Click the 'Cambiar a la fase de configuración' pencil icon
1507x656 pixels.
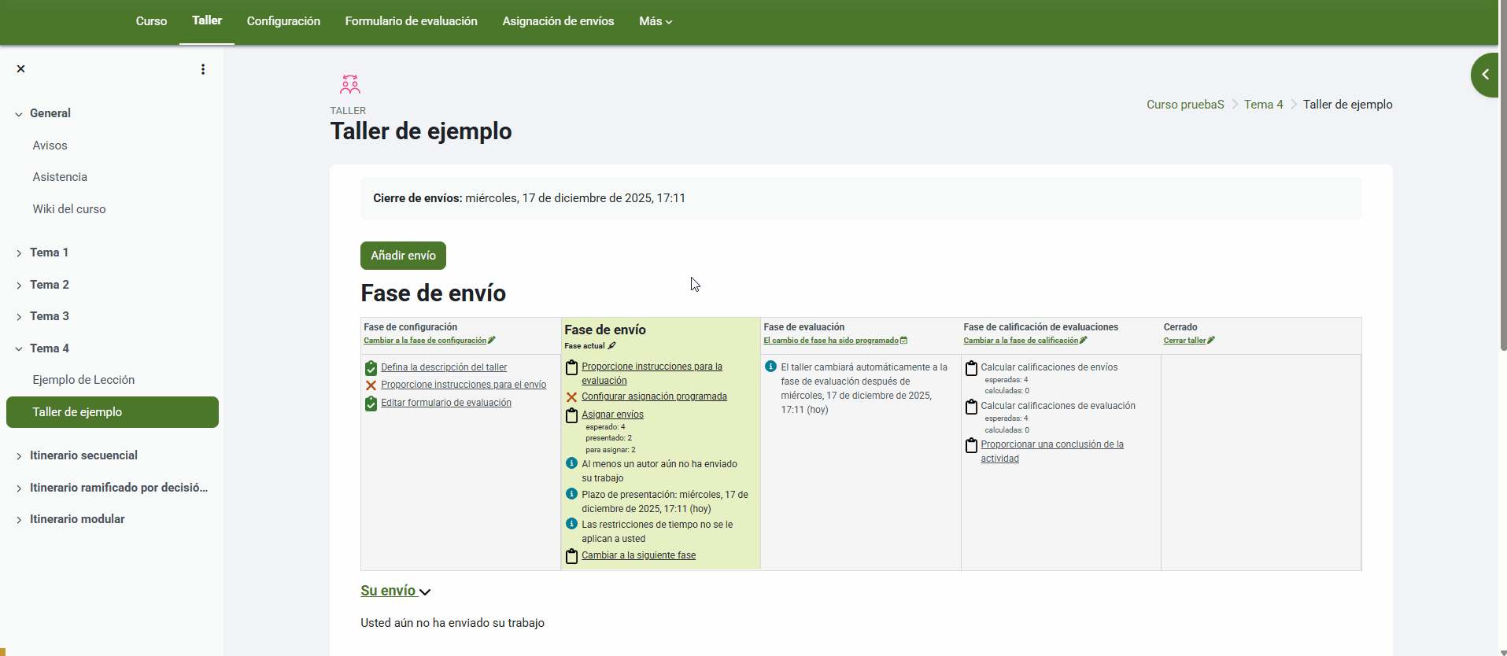(x=492, y=341)
